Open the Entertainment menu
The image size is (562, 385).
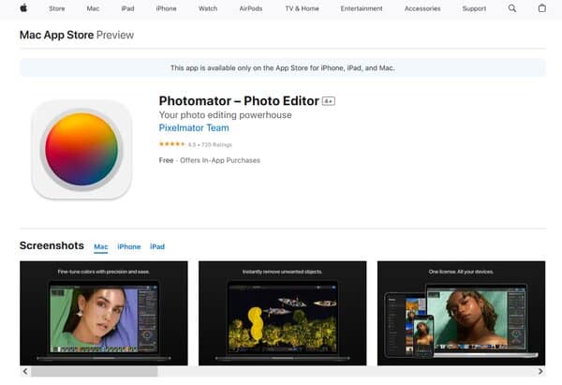pyautogui.click(x=362, y=8)
